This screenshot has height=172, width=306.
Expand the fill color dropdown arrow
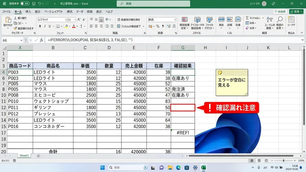click(70, 26)
